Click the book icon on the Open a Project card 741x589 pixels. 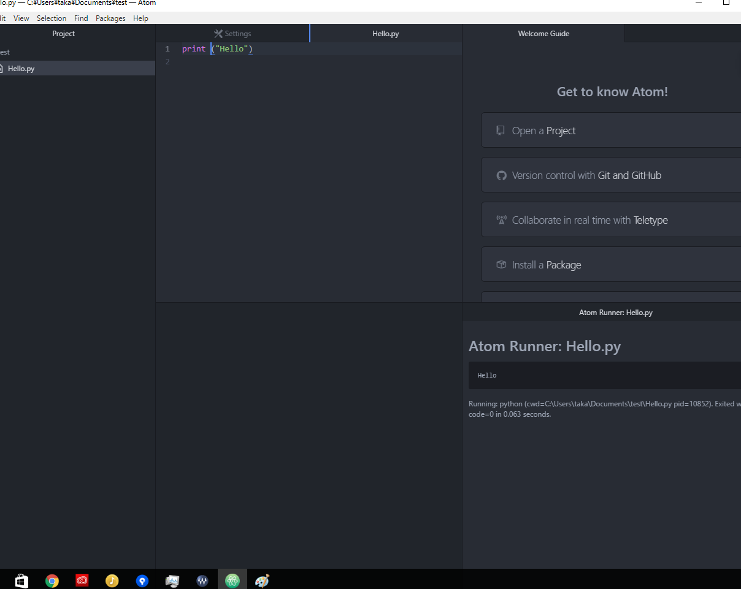(501, 131)
